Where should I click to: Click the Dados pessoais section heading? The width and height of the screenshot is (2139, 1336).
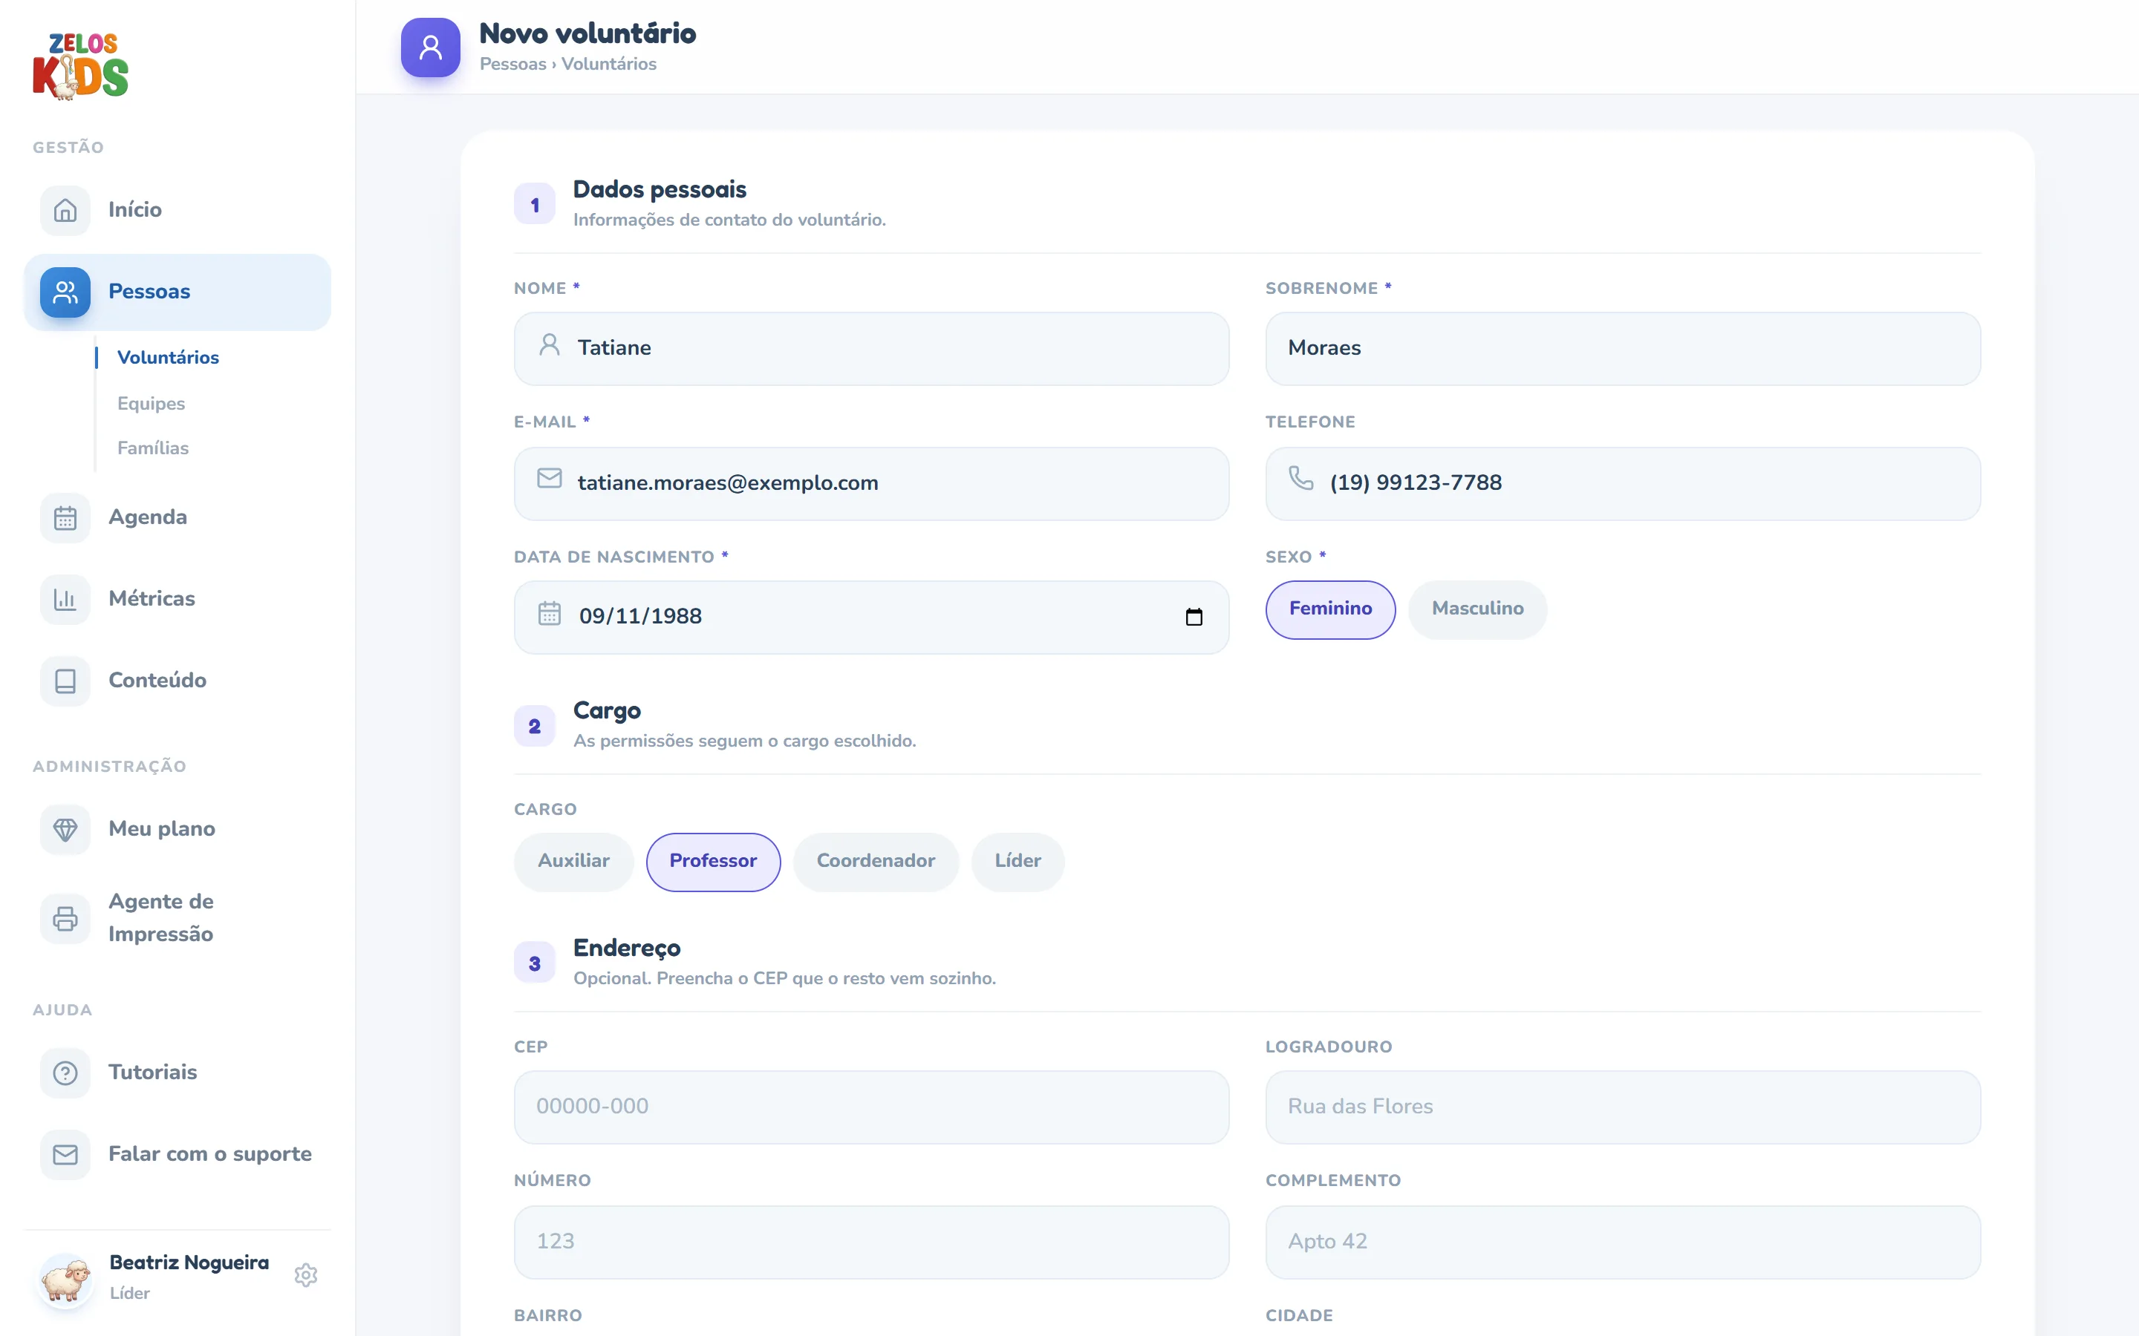(x=660, y=189)
